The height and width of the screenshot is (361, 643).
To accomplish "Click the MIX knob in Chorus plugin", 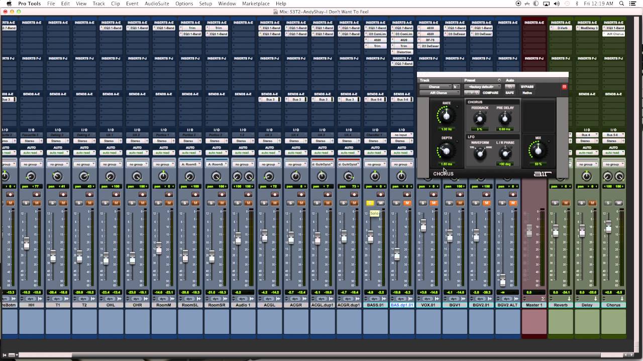I will (x=538, y=150).
